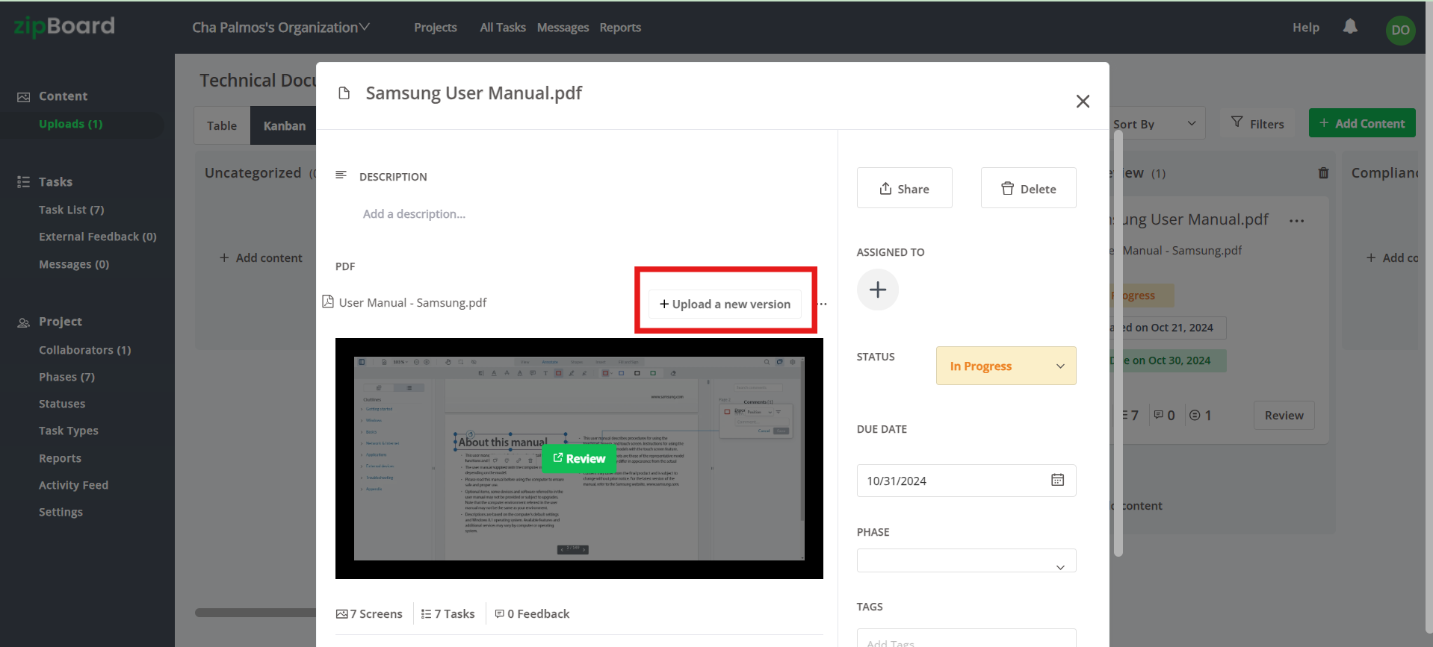This screenshot has height=647, width=1433.
Task: Open External Feedback (0) in sidebar
Action: pos(98,237)
